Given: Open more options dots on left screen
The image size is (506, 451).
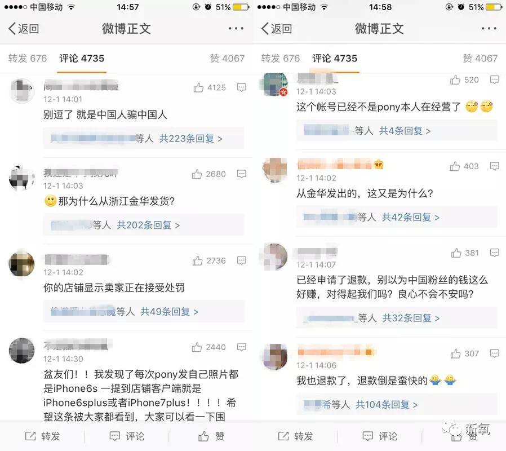Looking at the screenshot, I should pyautogui.click(x=236, y=28).
